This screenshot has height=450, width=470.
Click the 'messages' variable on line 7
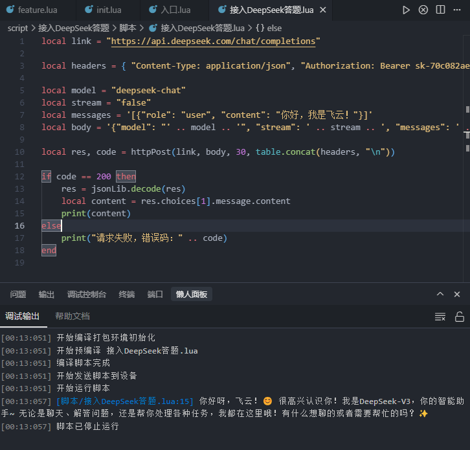(91, 115)
